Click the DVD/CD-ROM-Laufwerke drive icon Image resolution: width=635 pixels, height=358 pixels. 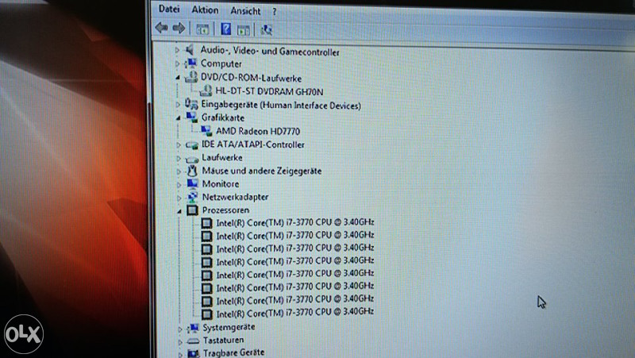coord(191,77)
